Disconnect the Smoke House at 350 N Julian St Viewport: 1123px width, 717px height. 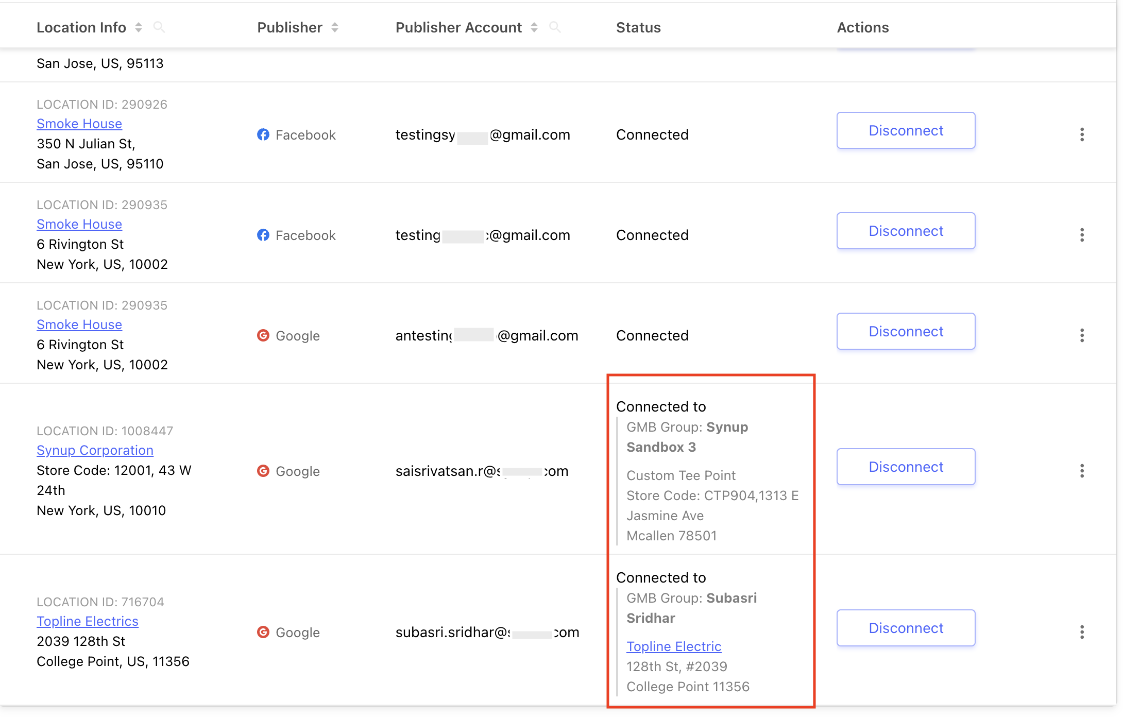pyautogui.click(x=906, y=130)
